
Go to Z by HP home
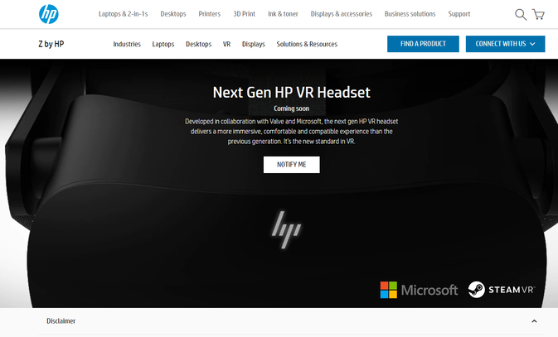(x=51, y=44)
